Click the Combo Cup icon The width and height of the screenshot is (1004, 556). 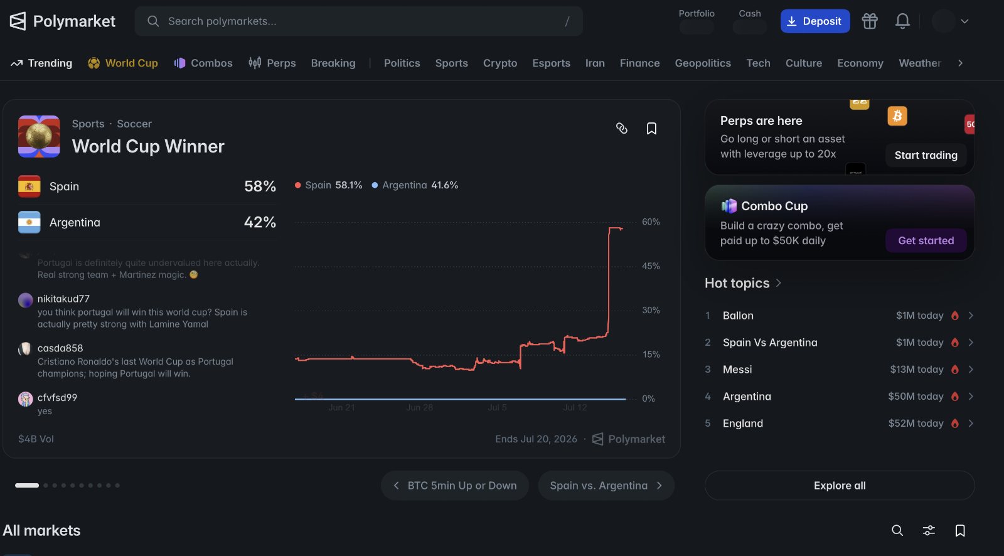click(729, 206)
